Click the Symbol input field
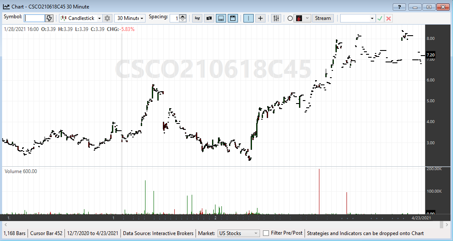 pyautogui.click(x=34, y=18)
